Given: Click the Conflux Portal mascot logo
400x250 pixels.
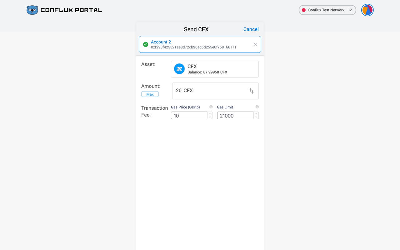Looking at the screenshot, I should coord(32,10).
